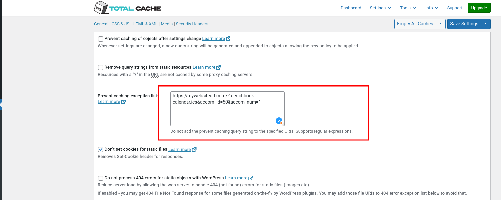
Task: Open the Settings dropdown in top navigation
Action: click(x=380, y=8)
